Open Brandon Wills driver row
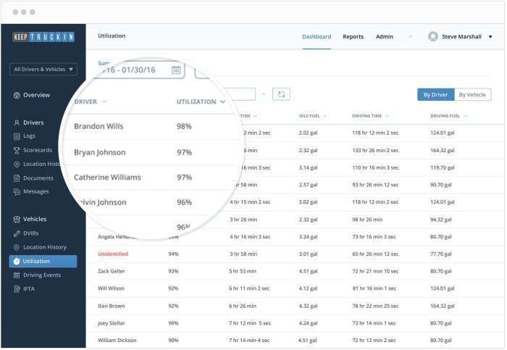This screenshot has width=507, height=350. [99, 127]
